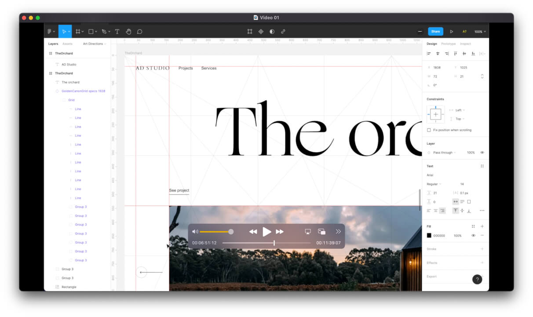Image resolution: width=533 pixels, height=317 pixels.
Task: Open advanced type settings via ellipsis icon
Action: tap(482, 211)
